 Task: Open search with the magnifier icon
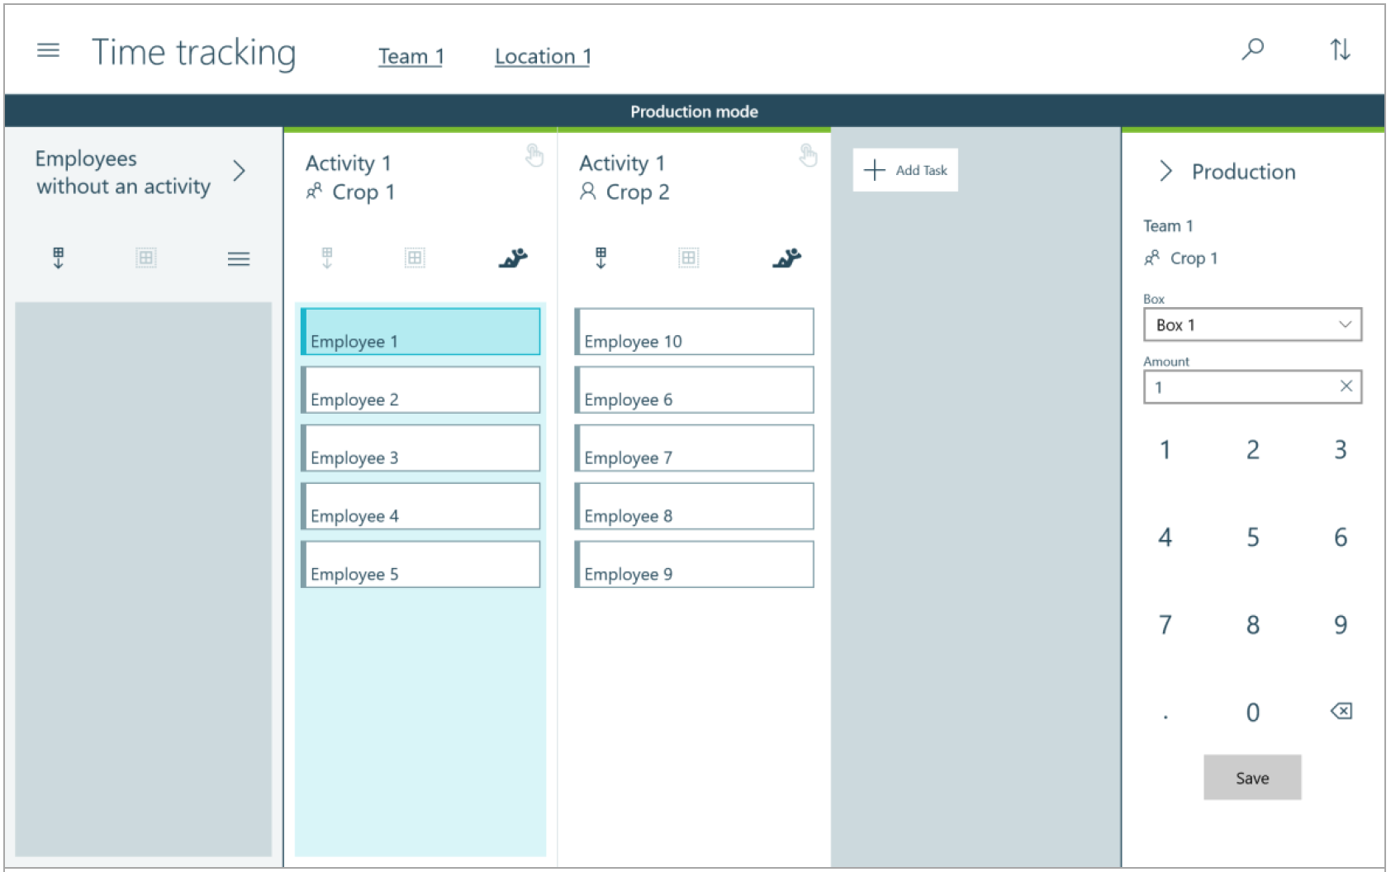click(1253, 50)
